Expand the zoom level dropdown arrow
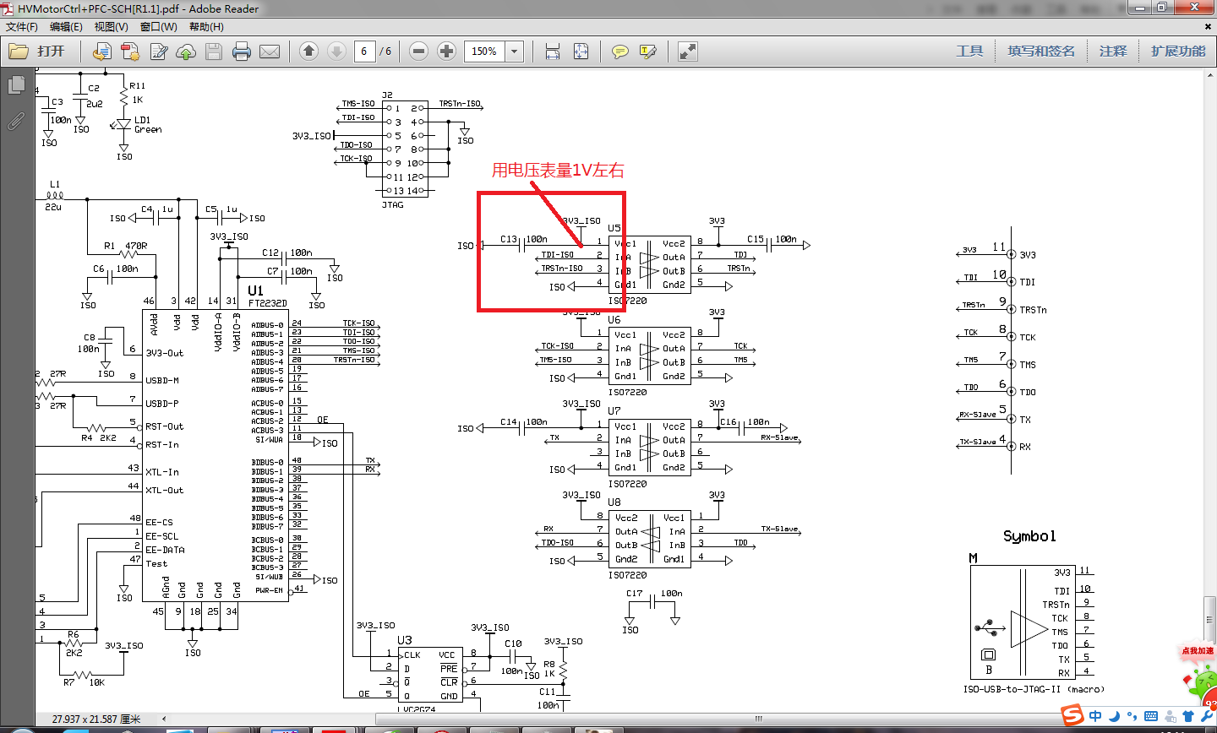The height and width of the screenshot is (733, 1217). (x=515, y=52)
